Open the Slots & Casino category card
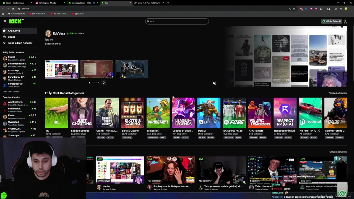This screenshot has height=199, width=354. [133, 113]
